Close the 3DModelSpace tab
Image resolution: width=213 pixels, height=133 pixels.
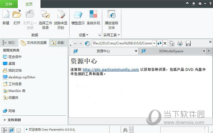click(x=204, y=51)
